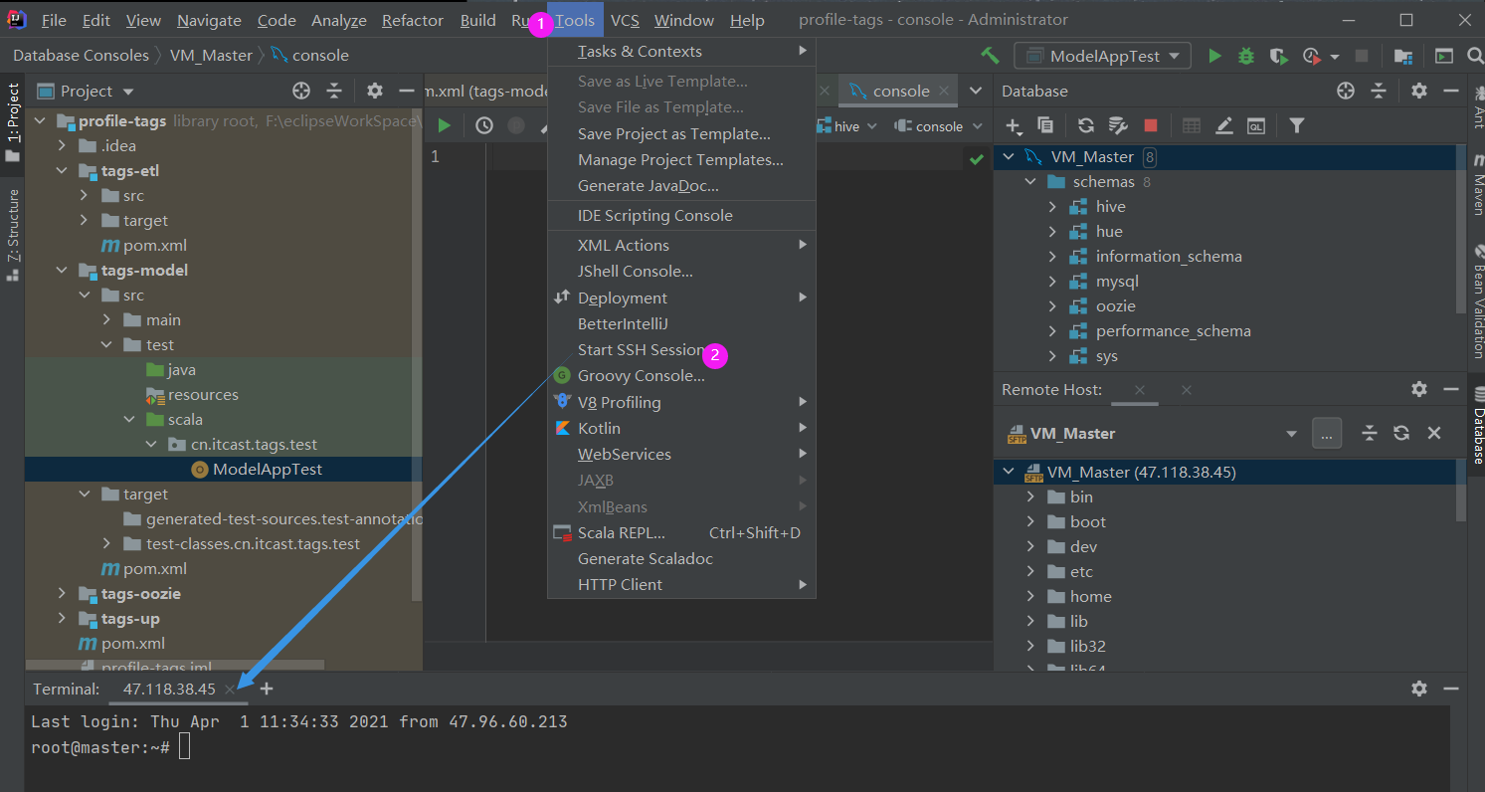
Task: Expand the etc folder on Remote Host
Action: 1030,572
